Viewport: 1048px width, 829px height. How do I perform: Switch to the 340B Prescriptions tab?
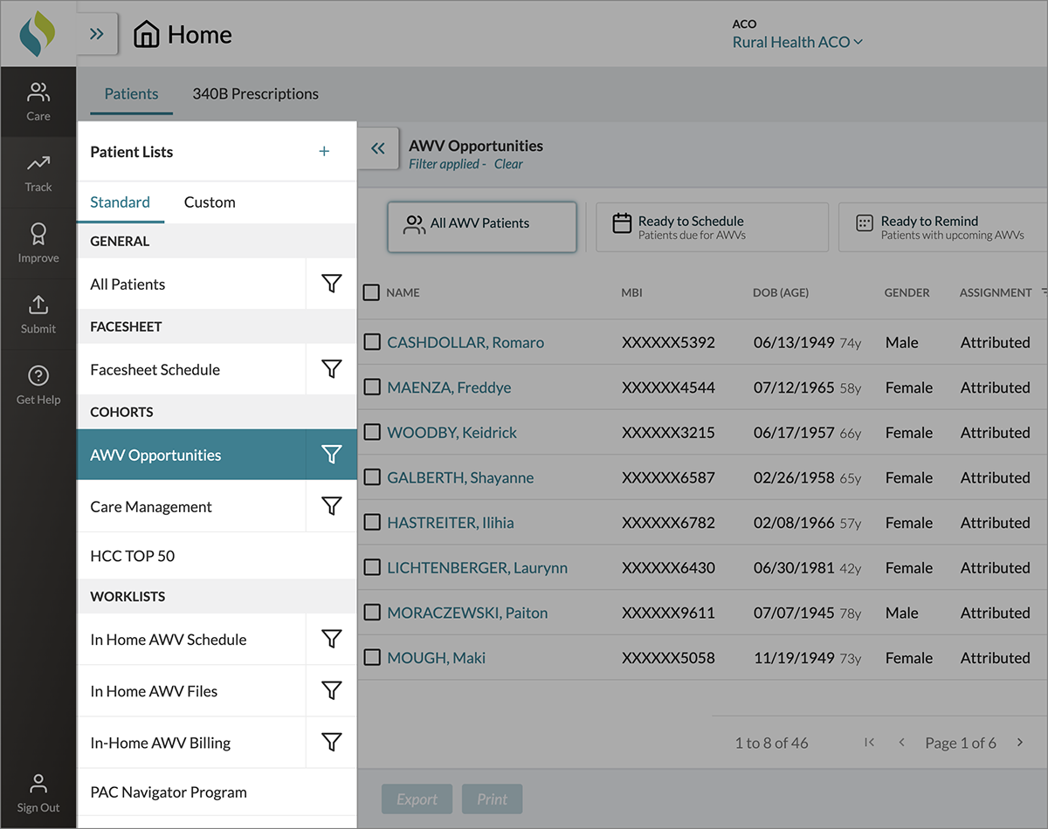click(x=255, y=93)
